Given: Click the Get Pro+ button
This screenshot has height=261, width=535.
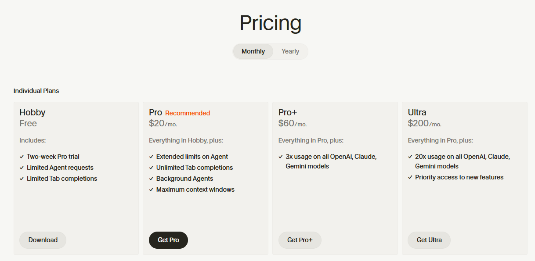Looking at the screenshot, I should click(300, 240).
